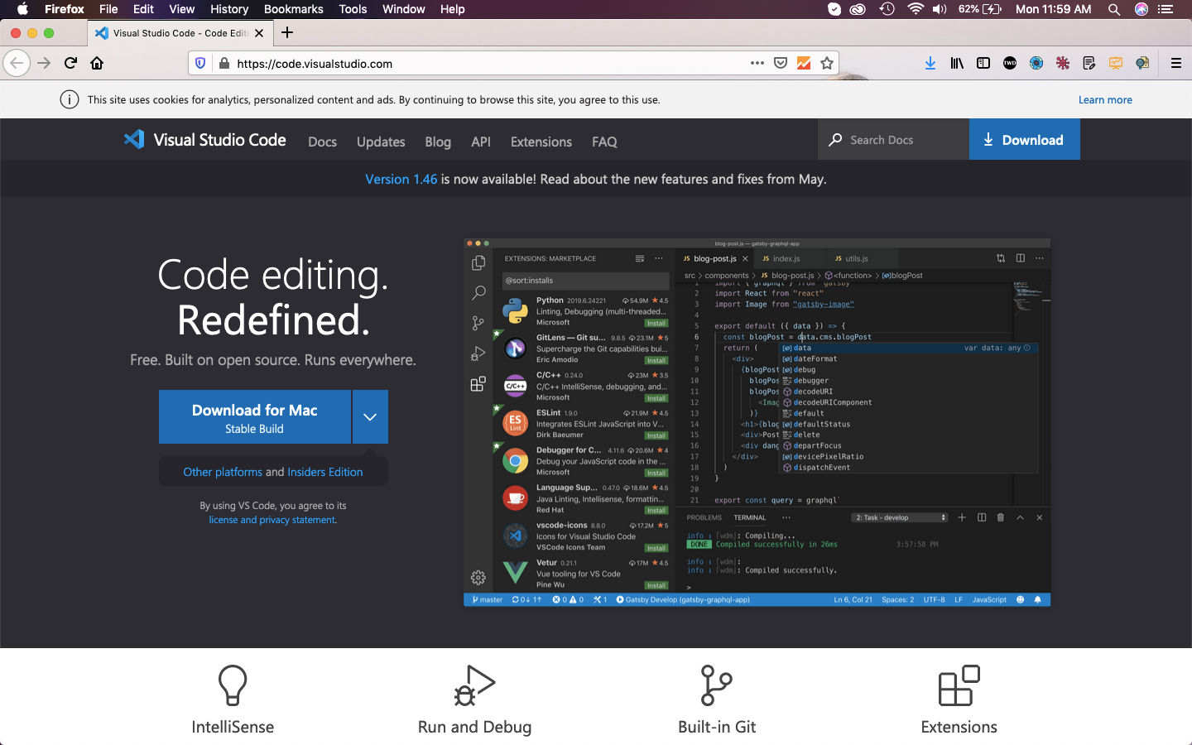
Task: Click the Pocket save icon in address bar
Action: coord(781,63)
